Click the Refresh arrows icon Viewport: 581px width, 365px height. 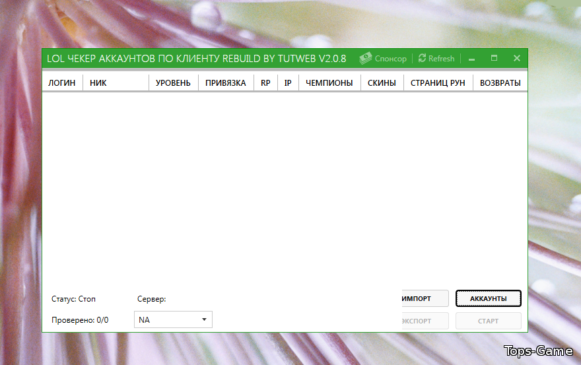pos(423,59)
